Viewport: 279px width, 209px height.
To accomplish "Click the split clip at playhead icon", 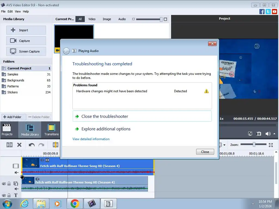I will click(x=56, y=145).
